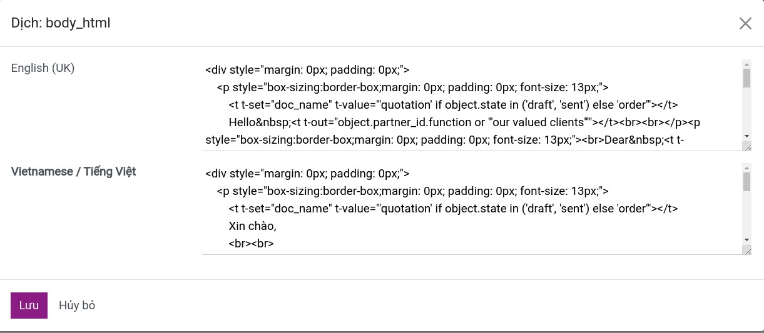Click the dialog title Dịch: body_html
Image resolution: width=764 pixels, height=333 pixels.
(61, 24)
